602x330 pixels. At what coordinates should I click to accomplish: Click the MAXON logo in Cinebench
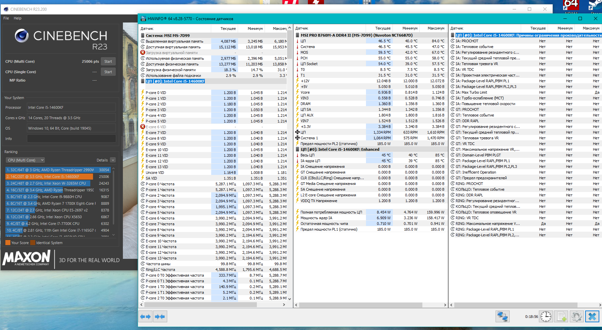[27, 258]
